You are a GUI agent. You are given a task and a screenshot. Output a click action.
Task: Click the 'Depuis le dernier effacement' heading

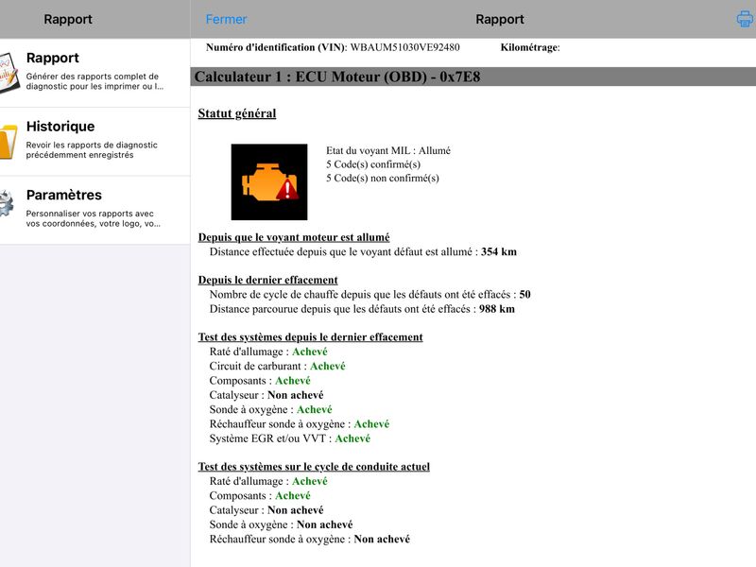point(267,280)
